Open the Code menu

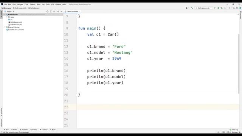(x=26, y=5)
